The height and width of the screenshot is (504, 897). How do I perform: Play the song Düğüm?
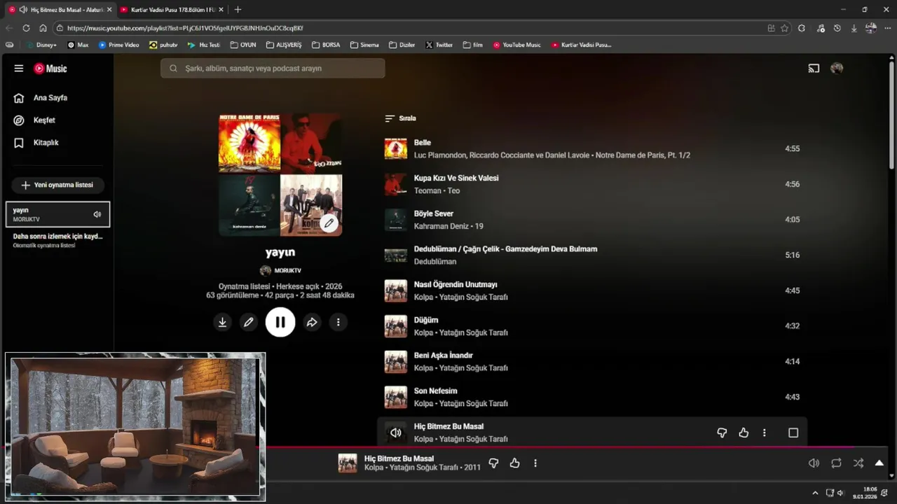pos(426,320)
